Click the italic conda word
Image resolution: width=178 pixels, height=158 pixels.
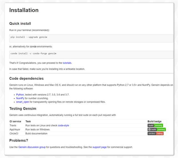pos(33,46)
